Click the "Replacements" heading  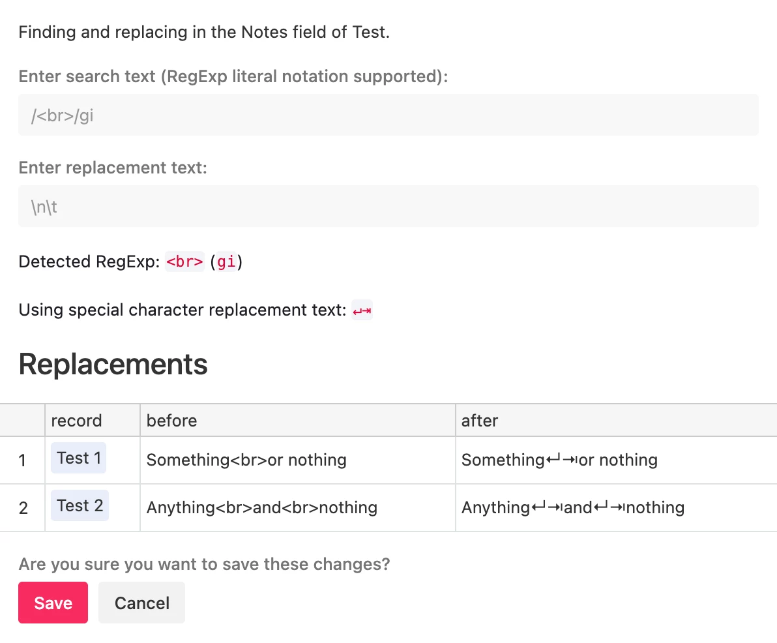click(113, 365)
